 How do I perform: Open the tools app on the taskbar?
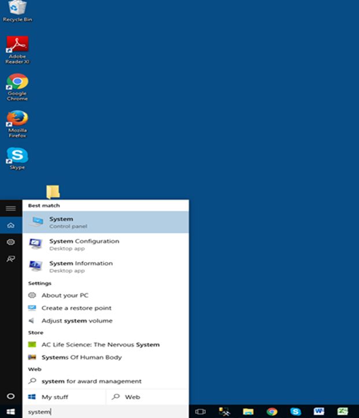(224, 412)
